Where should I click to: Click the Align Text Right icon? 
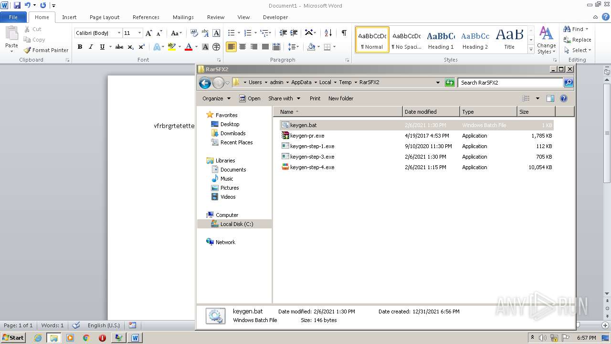(x=254, y=47)
